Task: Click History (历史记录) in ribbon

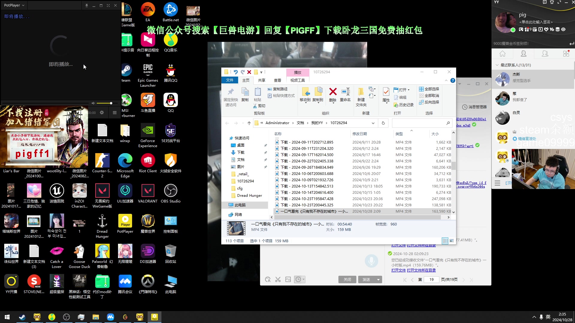Action: pyautogui.click(x=404, y=105)
